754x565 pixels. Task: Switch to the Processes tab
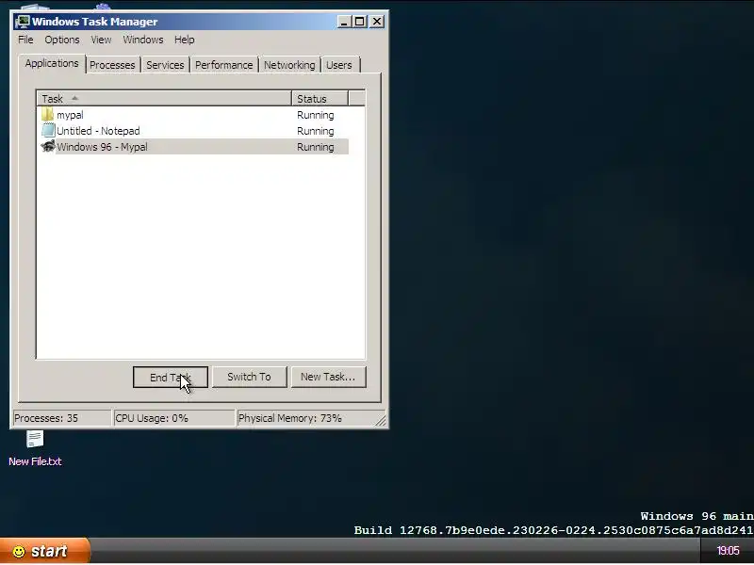[112, 65]
